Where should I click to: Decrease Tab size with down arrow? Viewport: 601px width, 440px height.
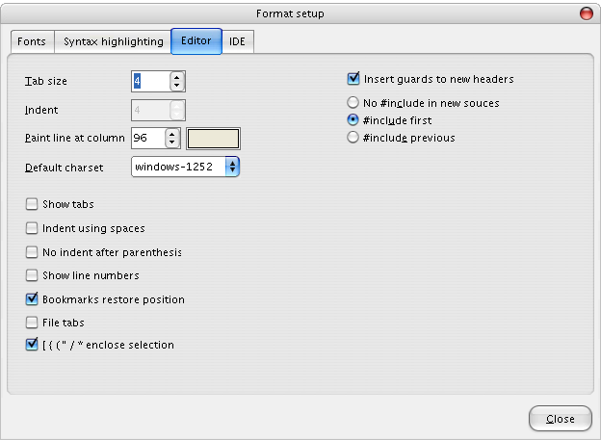pyautogui.click(x=177, y=87)
